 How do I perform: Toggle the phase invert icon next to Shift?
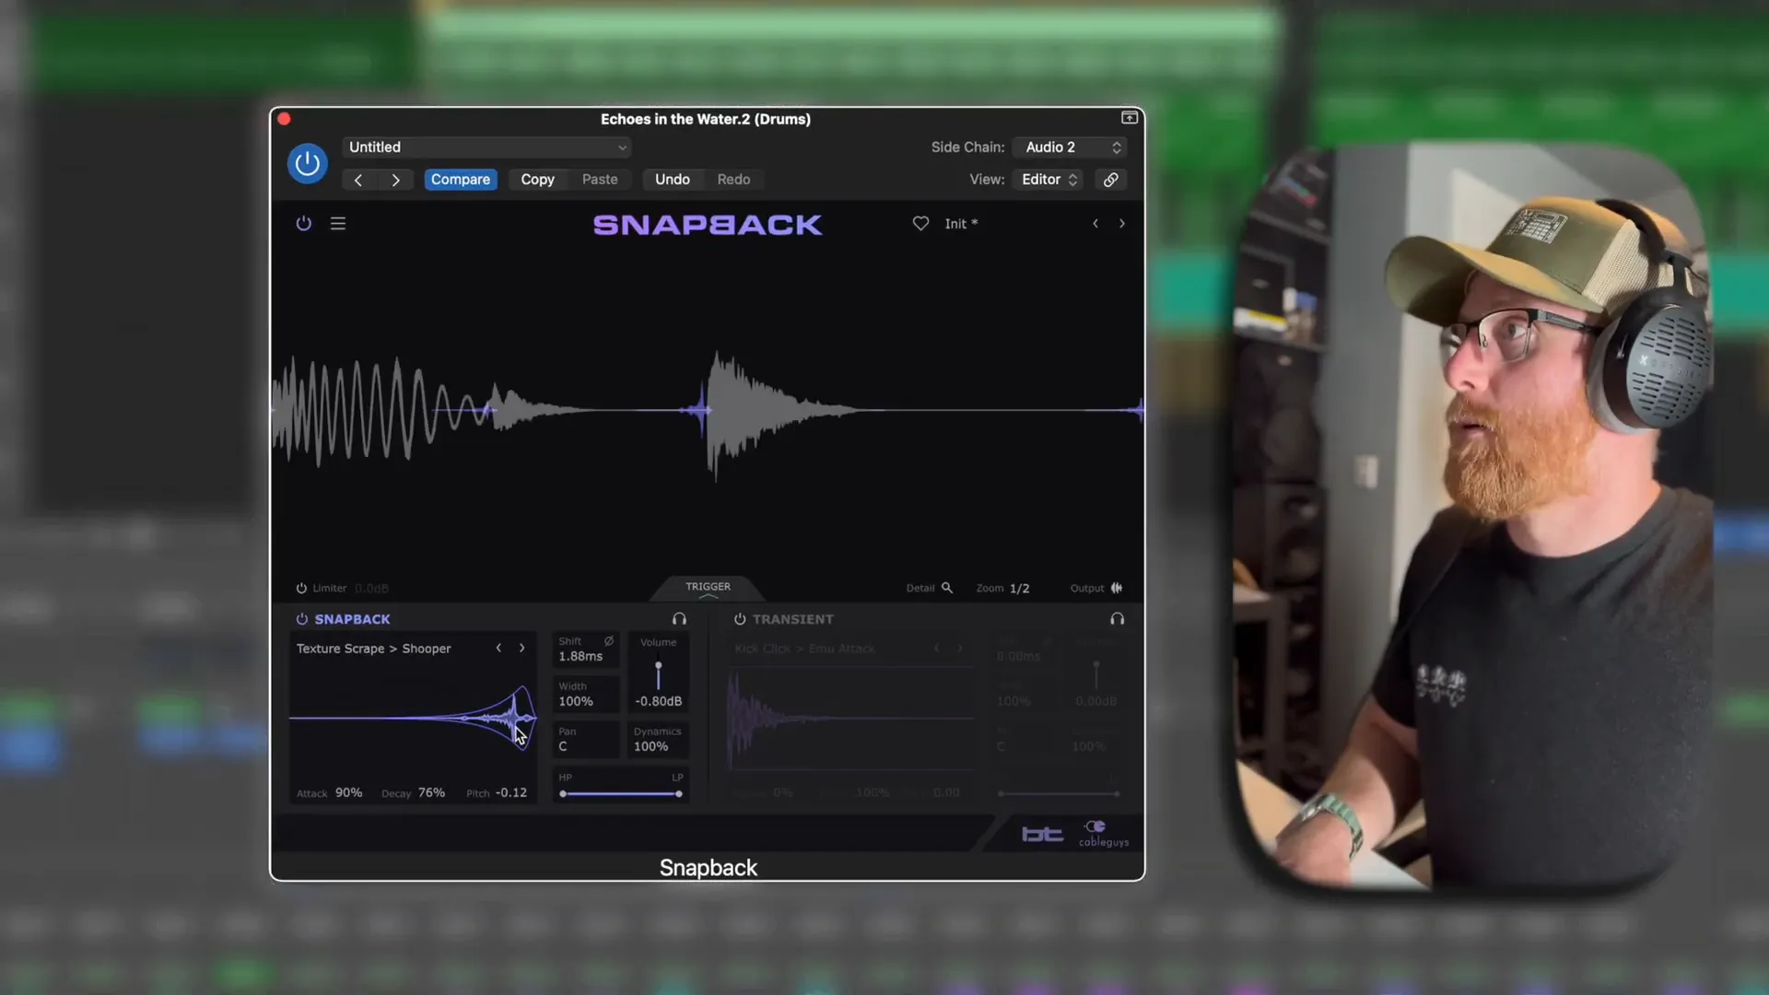click(609, 640)
